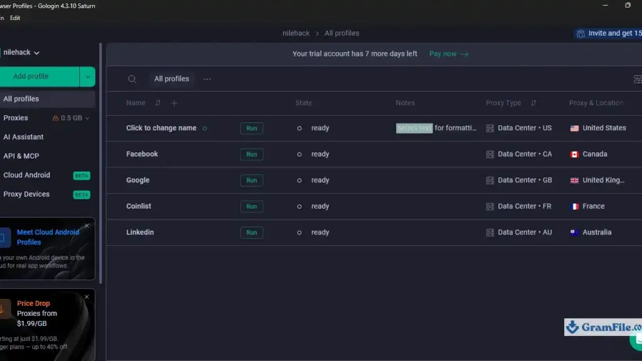
Task: Click the Facebook row state circle
Action: (299, 154)
